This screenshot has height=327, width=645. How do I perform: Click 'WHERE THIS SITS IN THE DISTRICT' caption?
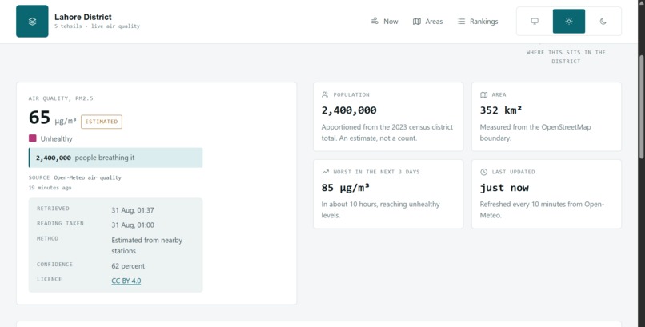(x=566, y=57)
